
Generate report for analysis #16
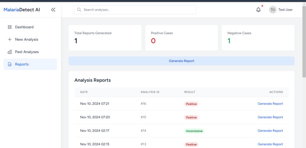pyautogui.click(x=270, y=104)
